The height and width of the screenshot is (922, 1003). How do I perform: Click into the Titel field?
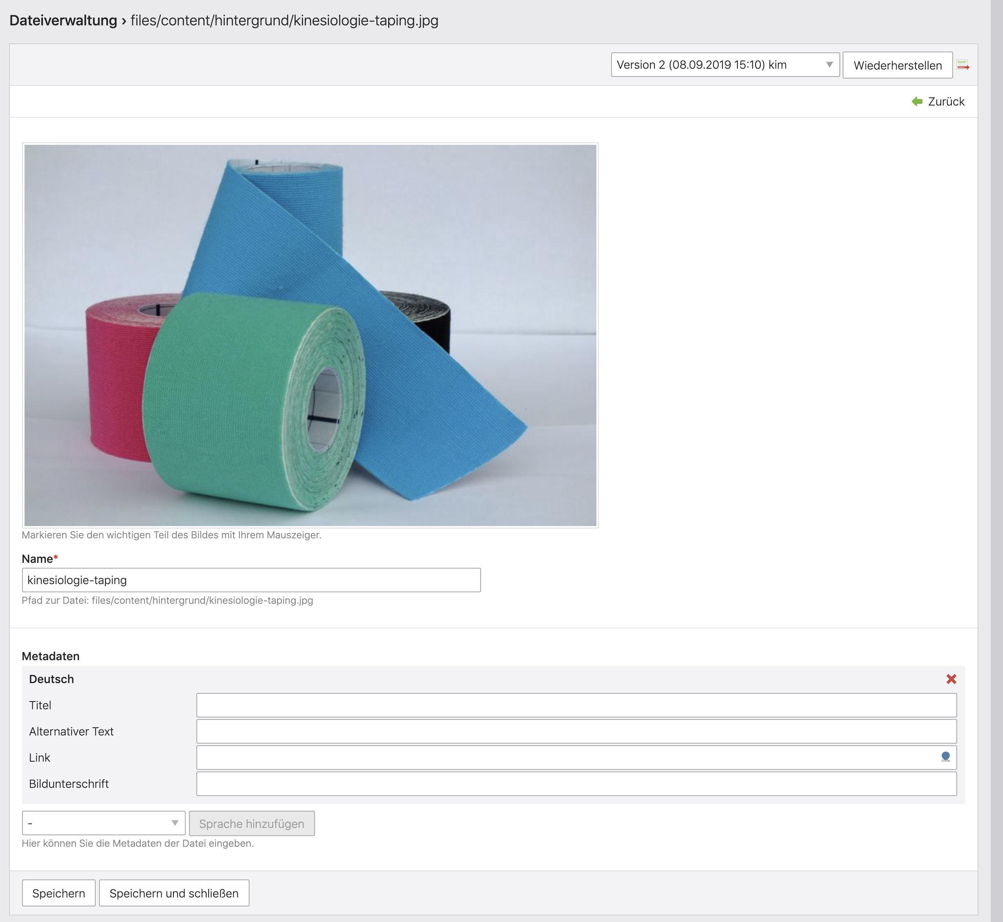click(576, 705)
